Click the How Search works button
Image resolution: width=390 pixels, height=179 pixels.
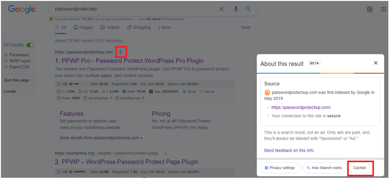click(324, 168)
